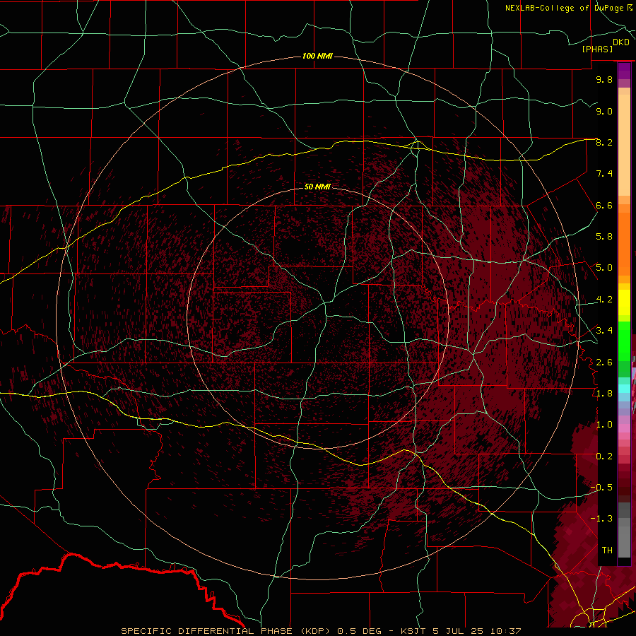The height and width of the screenshot is (636, 636).
Task: Click the 50 NMI range ring label
Action: (317, 187)
